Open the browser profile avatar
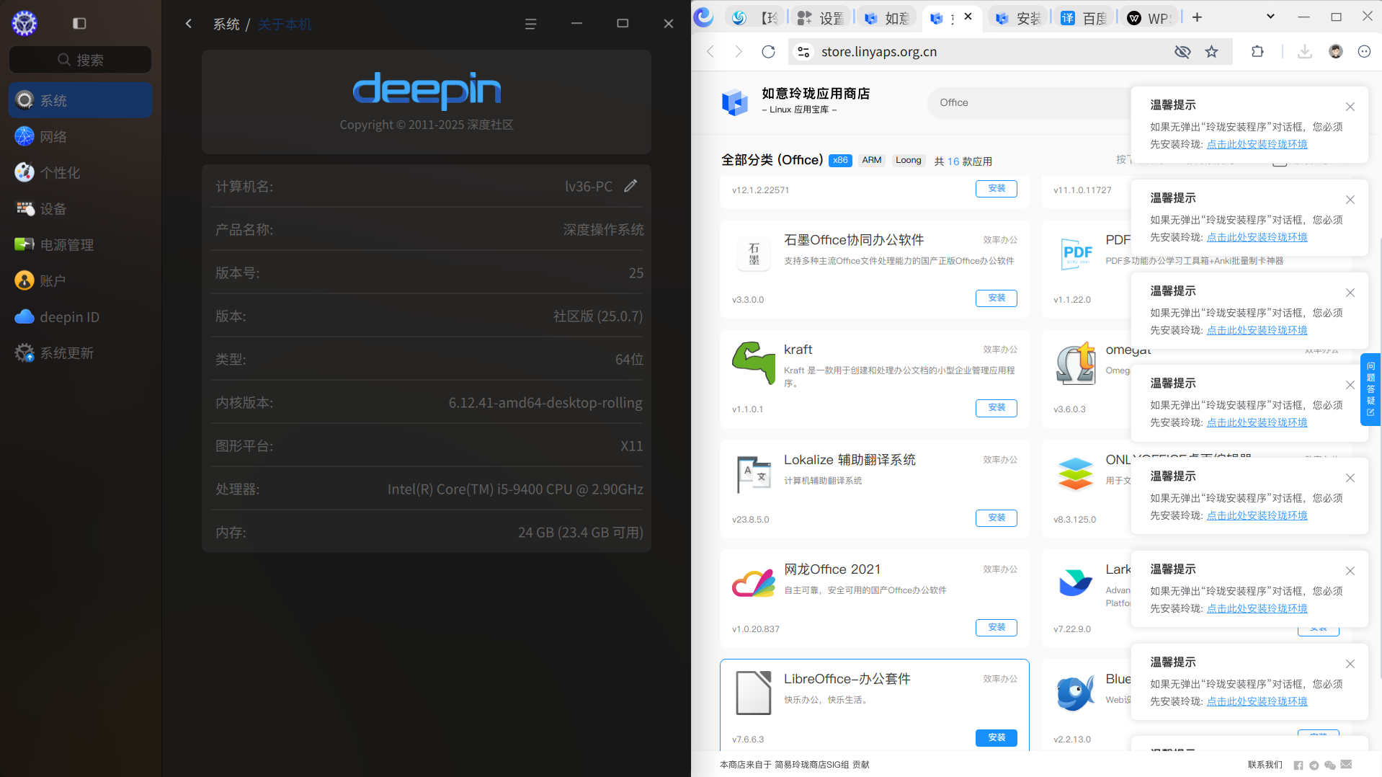Screen dimensions: 1382x777 [1336, 52]
